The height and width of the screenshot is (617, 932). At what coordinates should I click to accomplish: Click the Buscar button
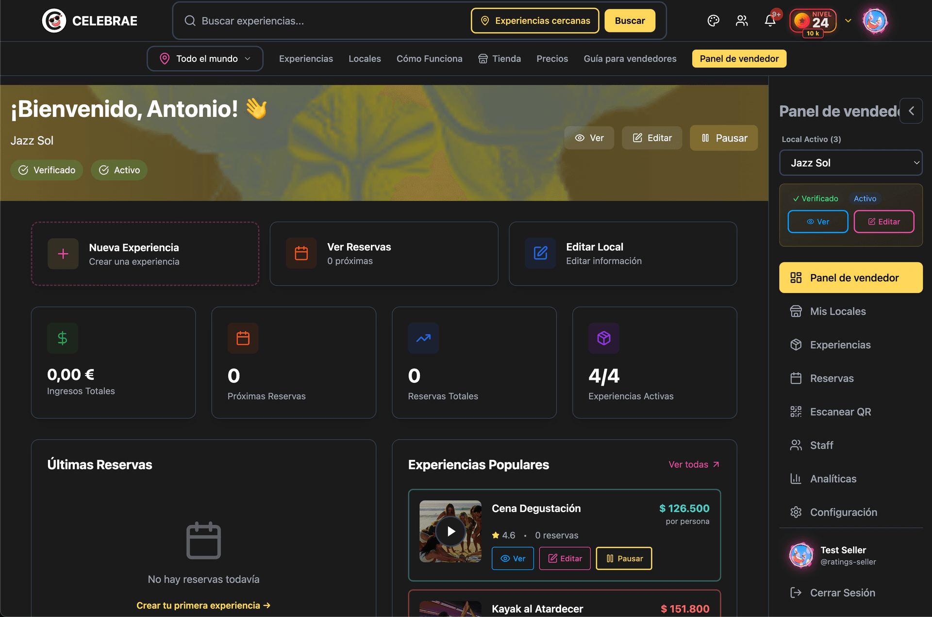(x=630, y=21)
